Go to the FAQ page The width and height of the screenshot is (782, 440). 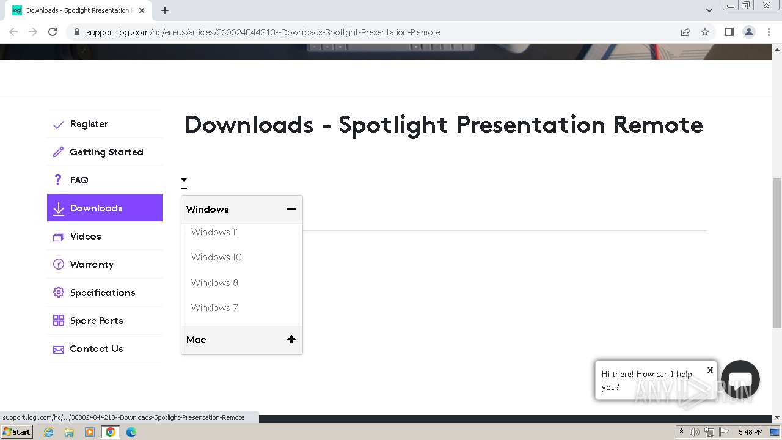point(79,180)
